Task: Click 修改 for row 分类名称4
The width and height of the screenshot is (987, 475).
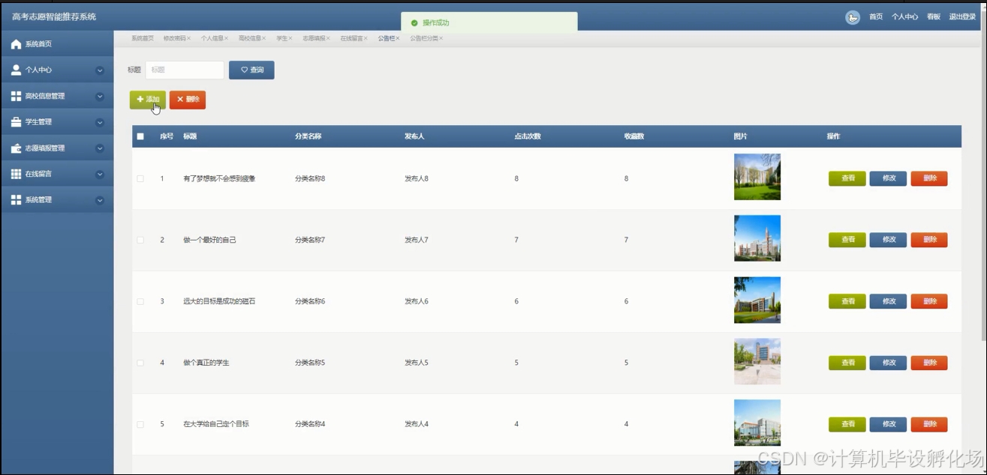Action: (x=889, y=424)
